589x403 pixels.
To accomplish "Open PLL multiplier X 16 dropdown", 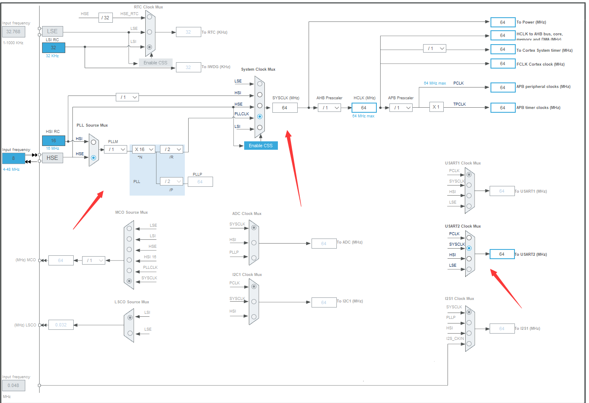I will (144, 149).
